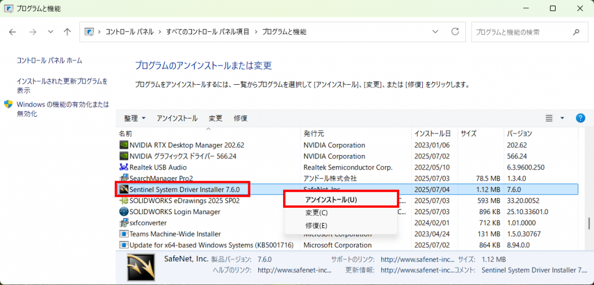Open the 整理 dropdown menu
This screenshot has height=285, width=594.
tap(135, 118)
